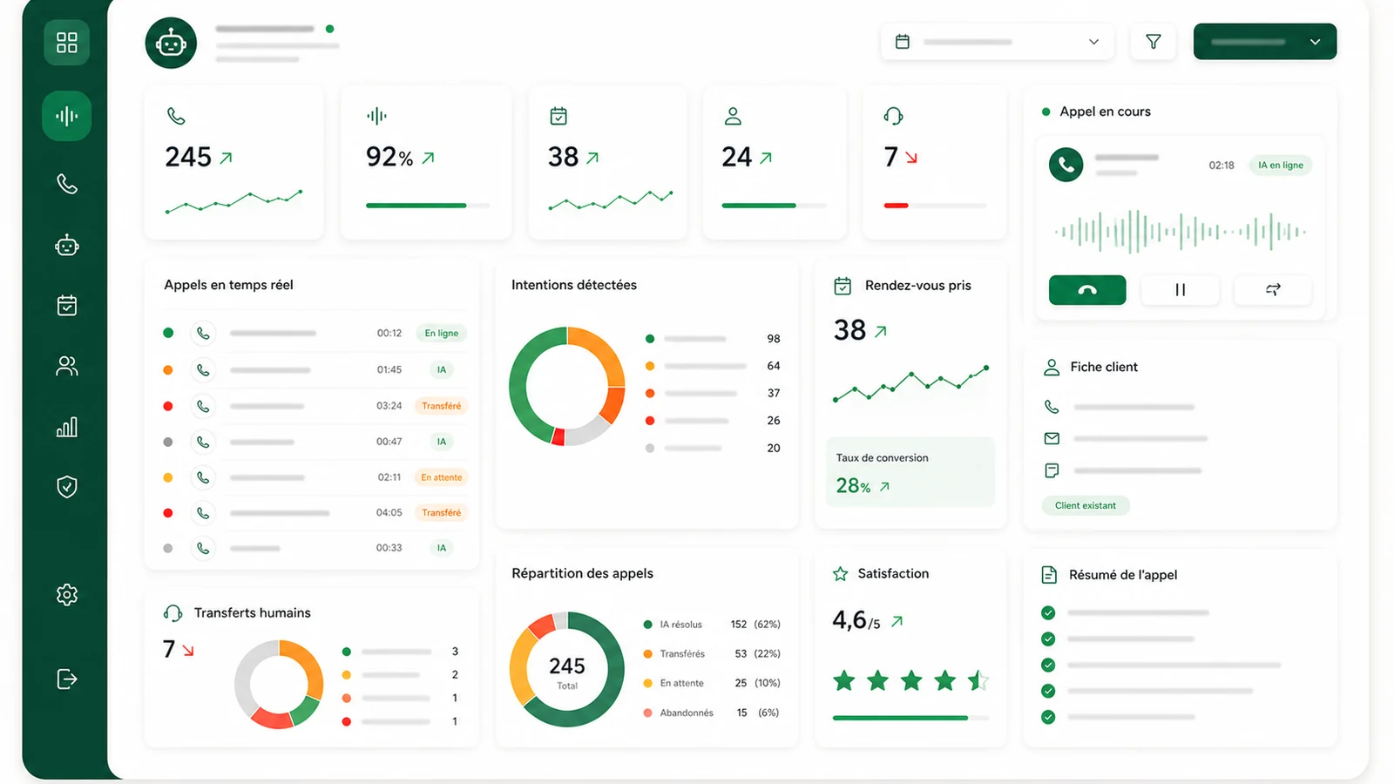Image resolution: width=1394 pixels, height=784 pixels.
Task: Open the bar chart analytics sidebar icon
Action: pos(67,426)
